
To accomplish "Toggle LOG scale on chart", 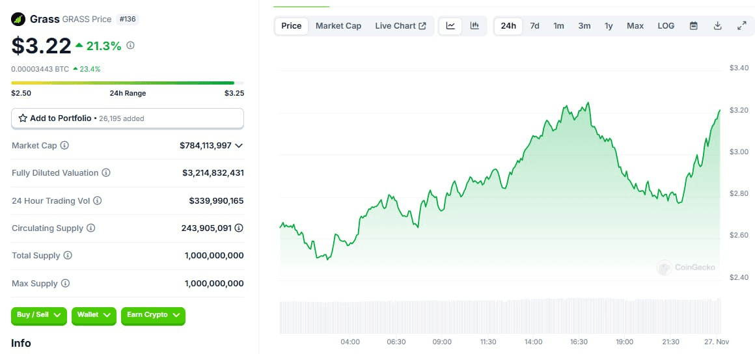I will tap(666, 26).
